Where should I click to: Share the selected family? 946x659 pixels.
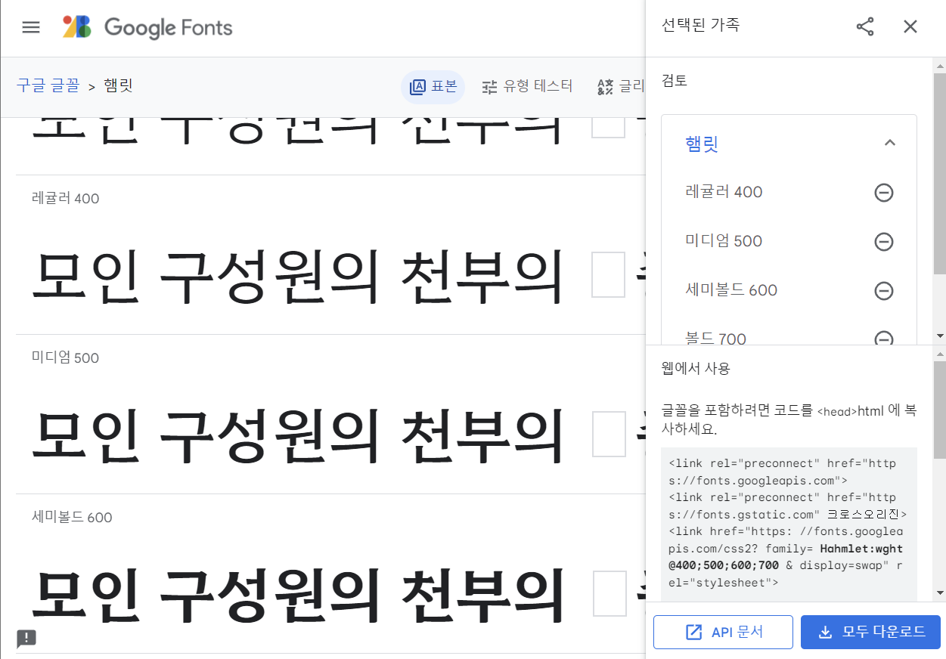(x=865, y=26)
